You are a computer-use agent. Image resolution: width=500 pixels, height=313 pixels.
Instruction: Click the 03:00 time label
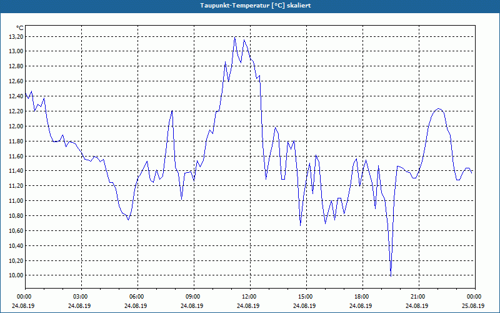point(81,297)
